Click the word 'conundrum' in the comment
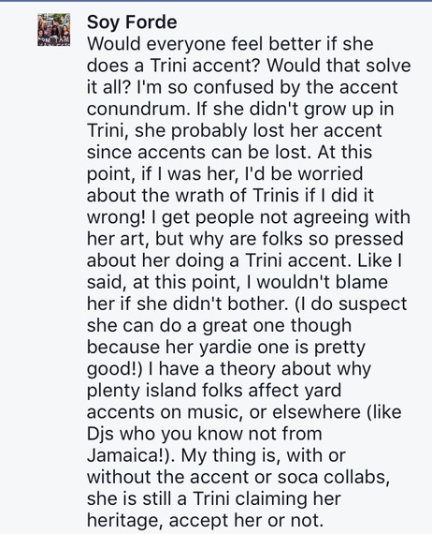This screenshot has height=534, width=432. coord(137,110)
